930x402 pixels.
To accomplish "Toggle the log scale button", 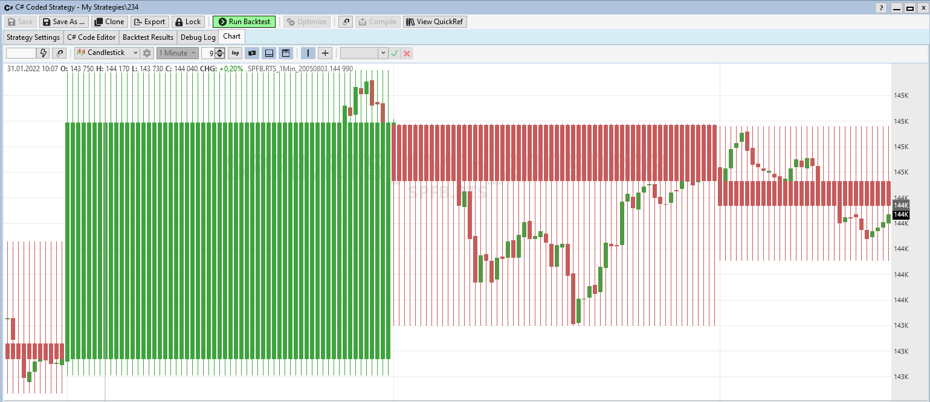I will pos(236,53).
